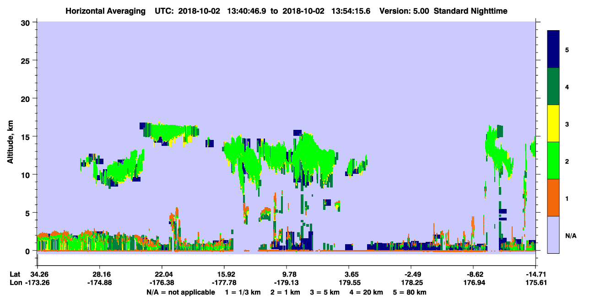Image resolution: width=595 pixels, height=305 pixels.
Task: Click the colorbar label 5
Action: click(567, 49)
